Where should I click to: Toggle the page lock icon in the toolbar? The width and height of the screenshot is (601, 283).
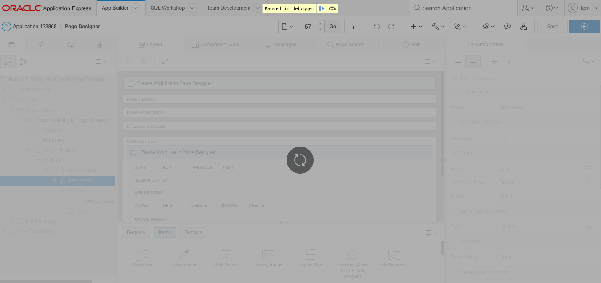(x=355, y=26)
